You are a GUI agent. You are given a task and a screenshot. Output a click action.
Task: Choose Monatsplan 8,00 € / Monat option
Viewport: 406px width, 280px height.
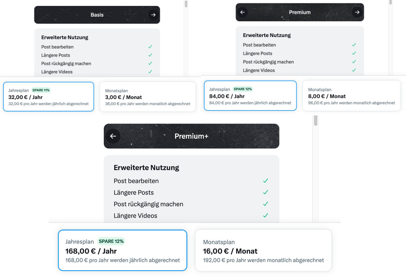tap(352, 96)
